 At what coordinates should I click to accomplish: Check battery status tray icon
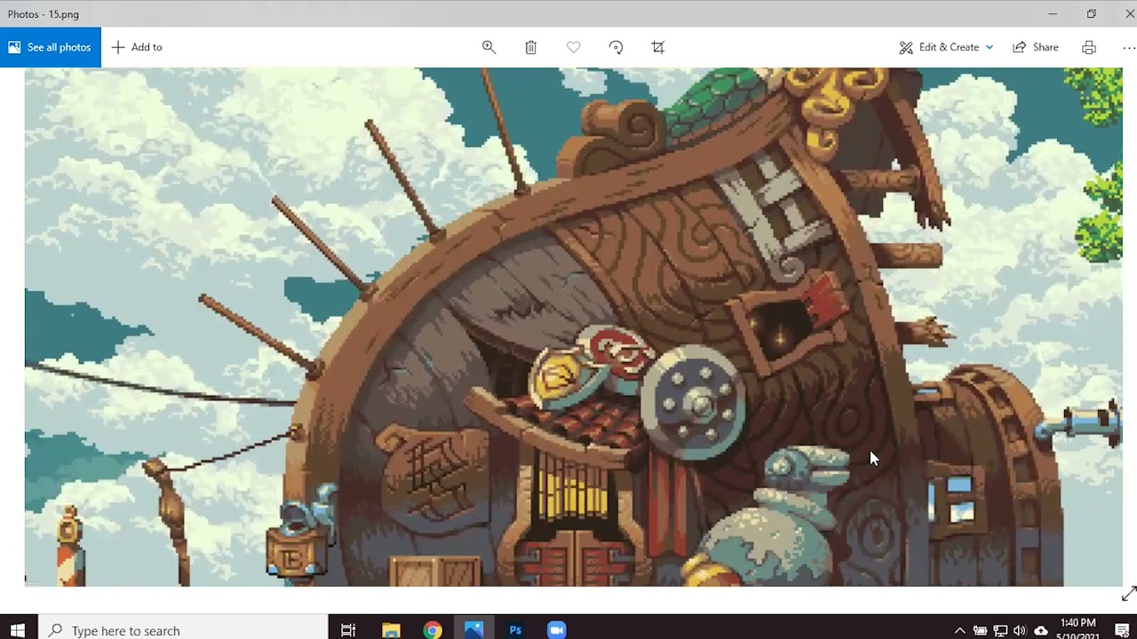(x=980, y=630)
